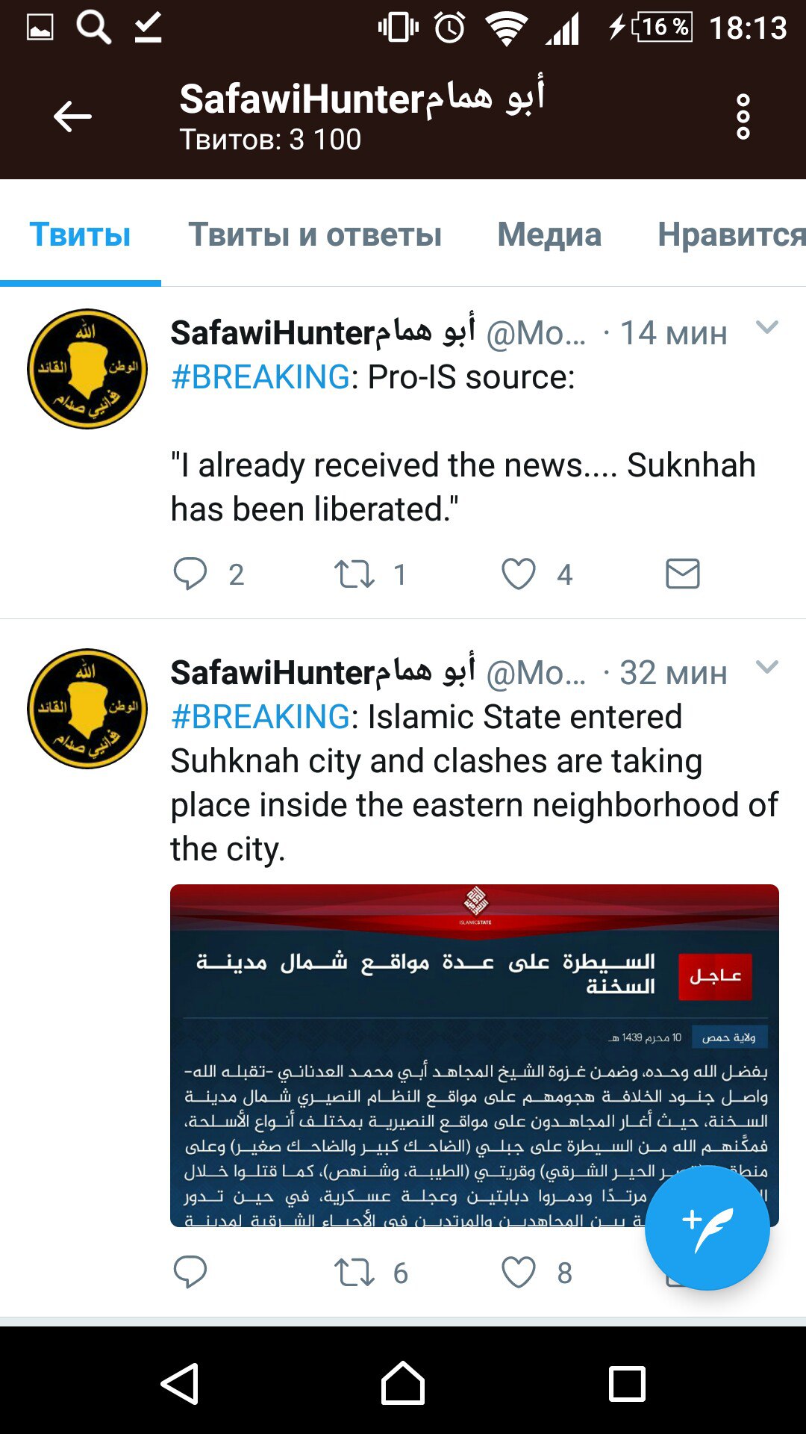Reply to the Suknhah liberated tweet
The width and height of the screenshot is (806, 1434).
190,574
